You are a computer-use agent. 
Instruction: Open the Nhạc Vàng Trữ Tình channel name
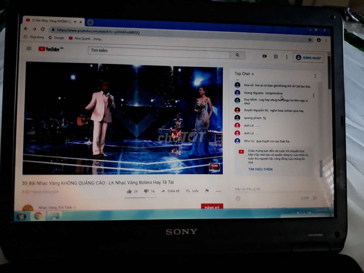(x=55, y=207)
